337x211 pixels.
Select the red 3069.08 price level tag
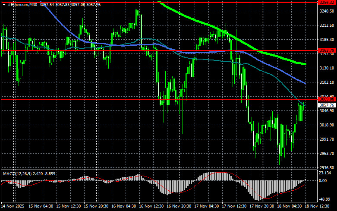click(327, 100)
